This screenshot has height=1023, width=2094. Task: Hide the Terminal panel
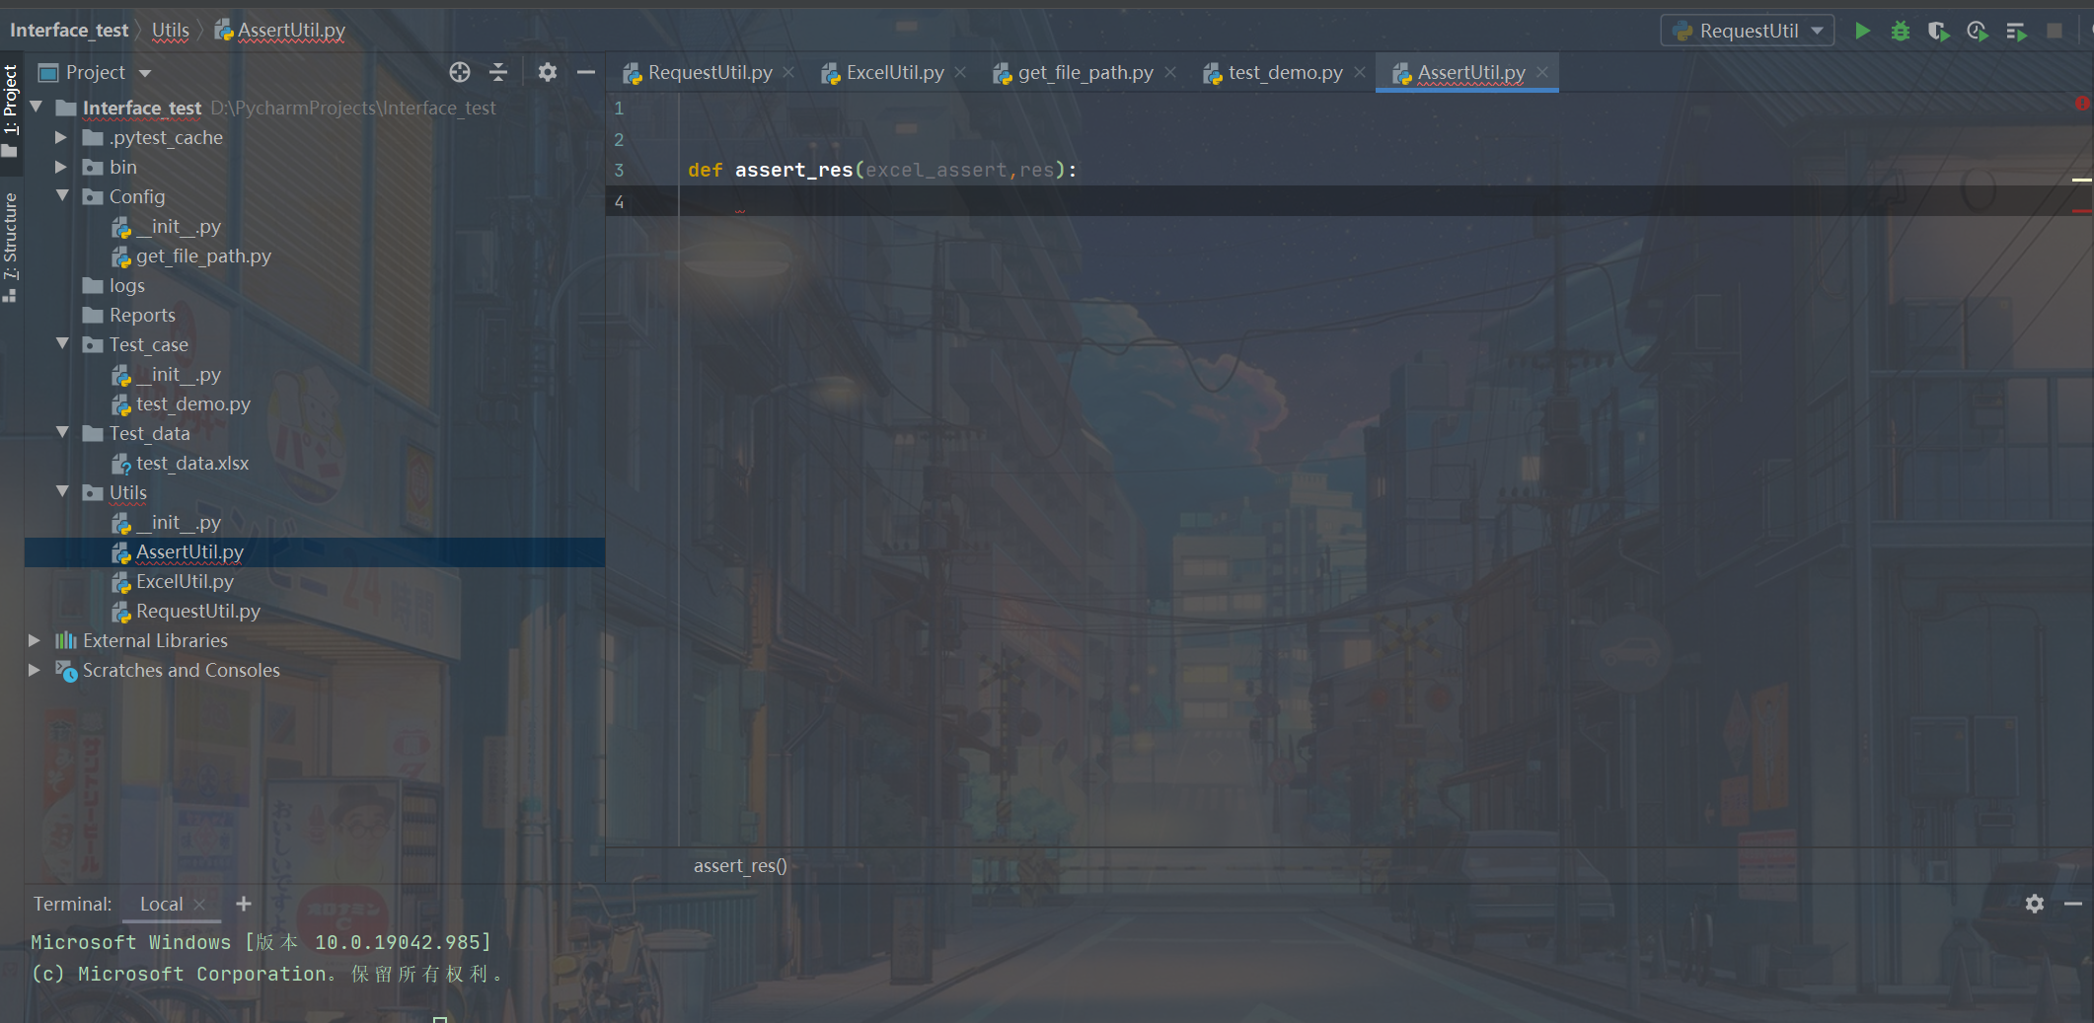2073,904
